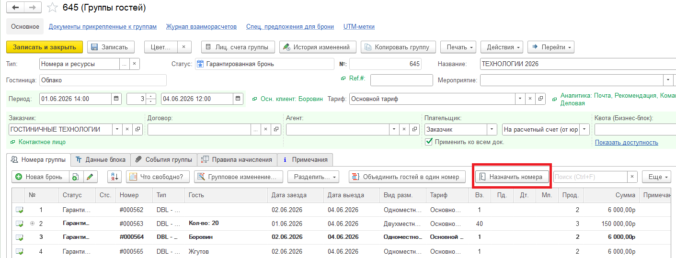Click Что свободно? button

(x=158, y=177)
